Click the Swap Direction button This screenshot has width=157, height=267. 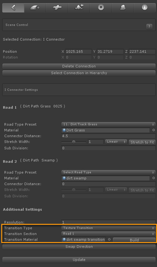click(79, 247)
